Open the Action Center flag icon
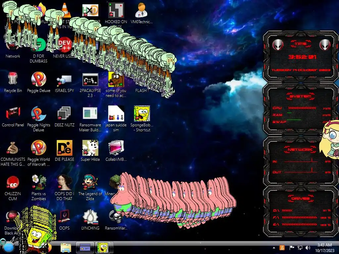This screenshot has width=339, height=254. click(291, 247)
